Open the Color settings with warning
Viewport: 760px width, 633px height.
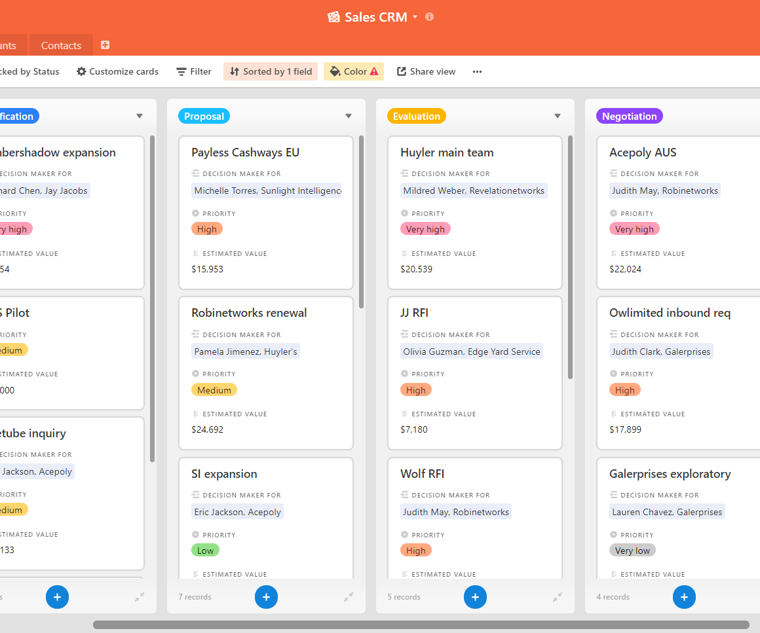point(354,72)
